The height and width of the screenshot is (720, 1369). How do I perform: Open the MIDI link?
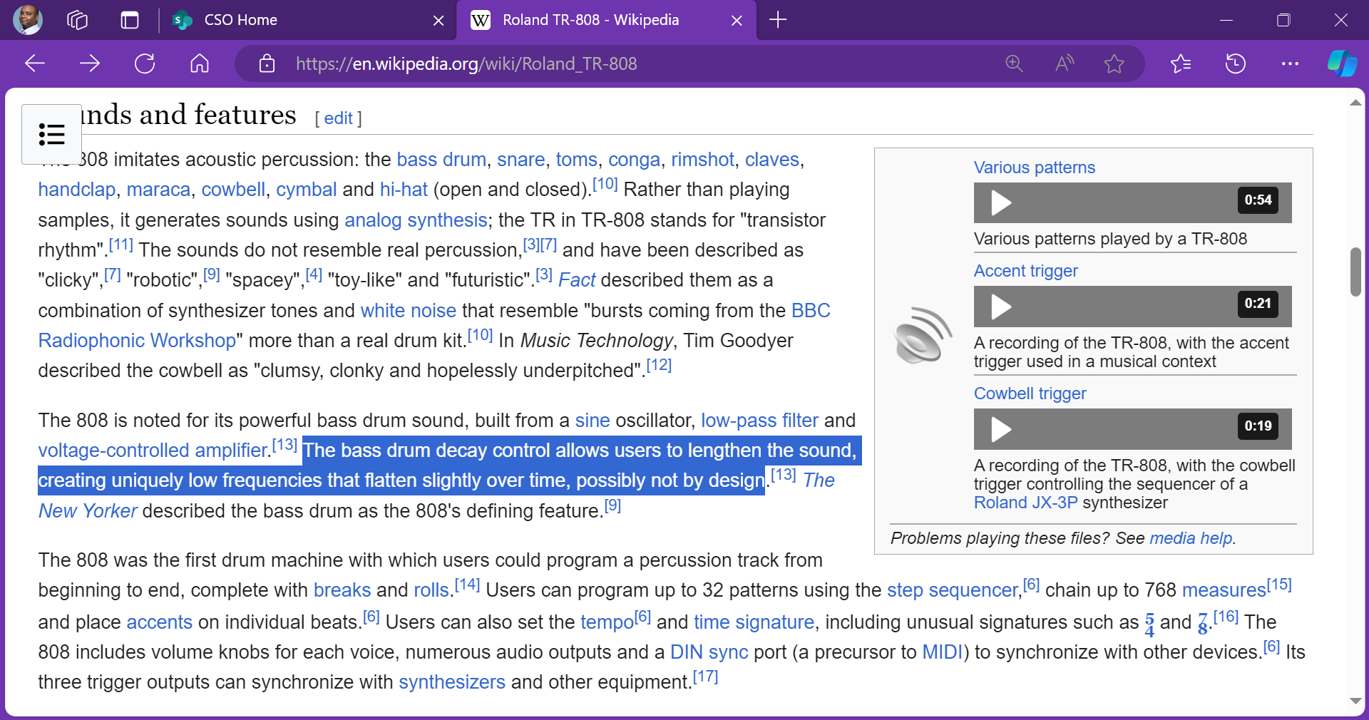(943, 652)
